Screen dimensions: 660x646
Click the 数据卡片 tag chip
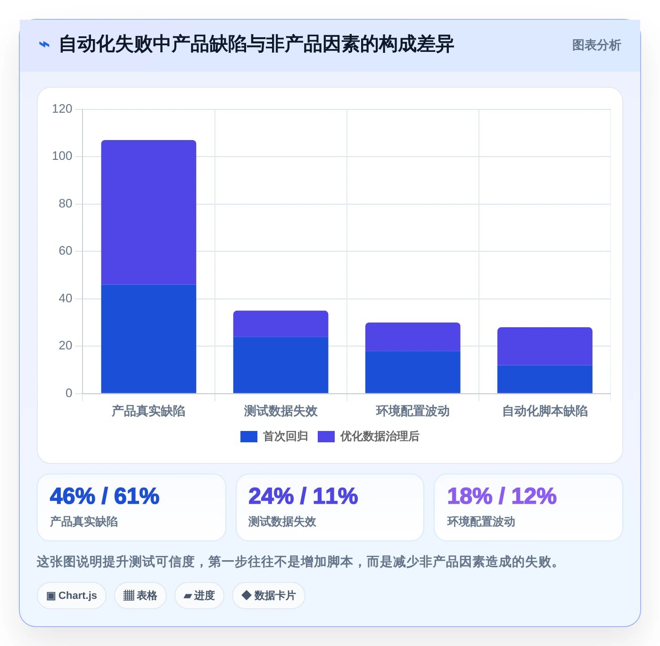(269, 596)
